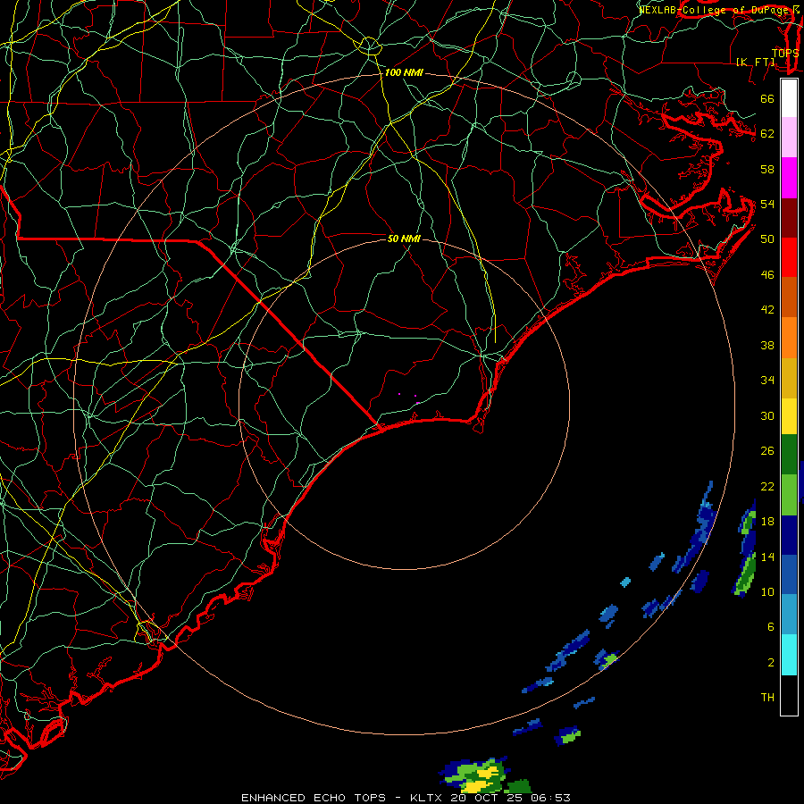Click the '38' legend value

(767, 345)
